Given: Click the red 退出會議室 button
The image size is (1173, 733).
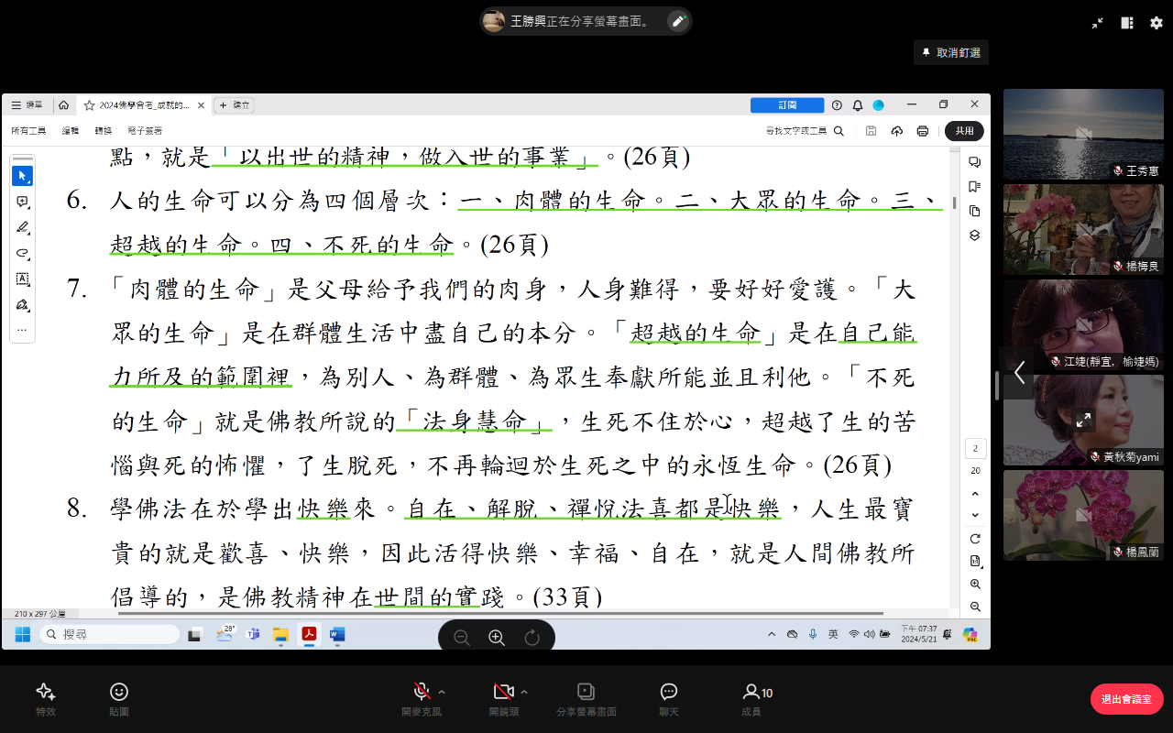Looking at the screenshot, I should click(1126, 699).
